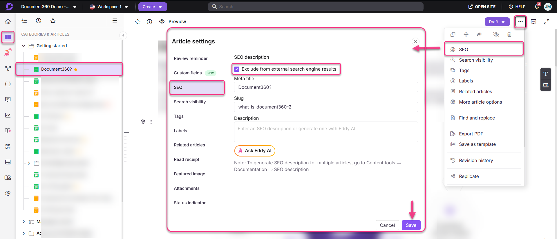Click Cancel in Article settings
This screenshot has height=239, width=557.
tap(387, 225)
